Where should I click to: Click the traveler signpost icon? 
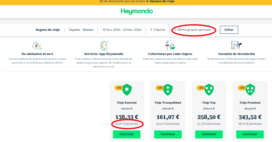[x=170, y=46]
